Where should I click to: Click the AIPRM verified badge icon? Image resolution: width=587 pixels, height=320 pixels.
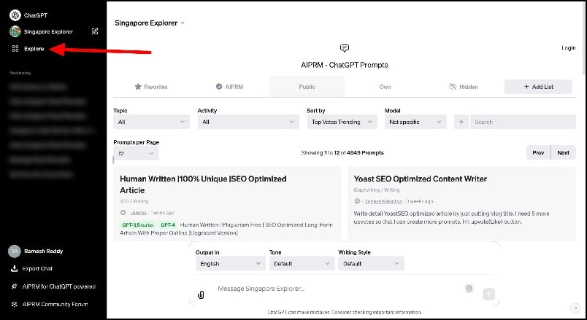(219, 87)
